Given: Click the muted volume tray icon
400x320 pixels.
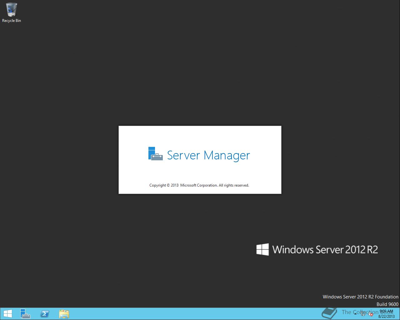Looking at the screenshot, I should point(371,314).
